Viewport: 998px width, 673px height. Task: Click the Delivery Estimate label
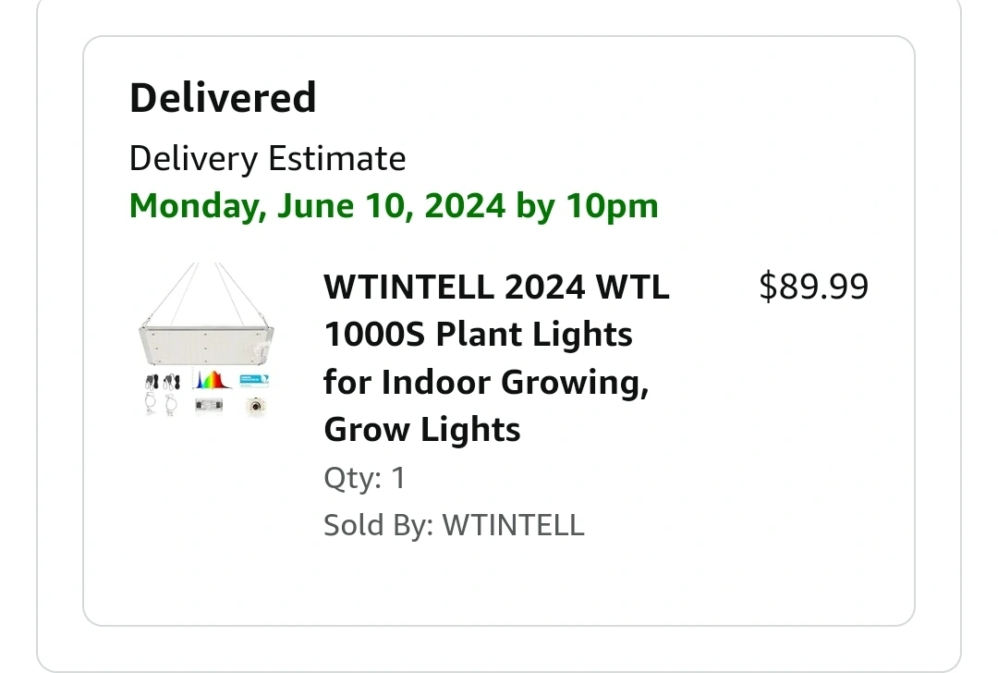[x=267, y=158]
